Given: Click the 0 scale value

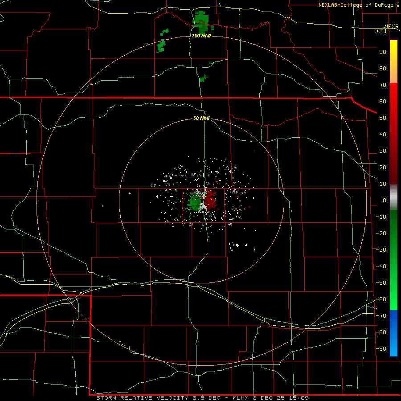Looking at the screenshot, I should click(x=385, y=200).
